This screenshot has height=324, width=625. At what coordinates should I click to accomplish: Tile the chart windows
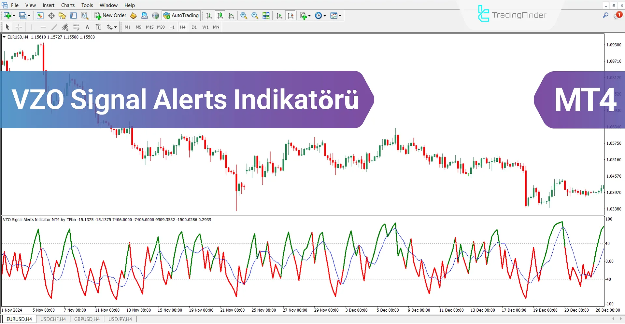tap(266, 15)
